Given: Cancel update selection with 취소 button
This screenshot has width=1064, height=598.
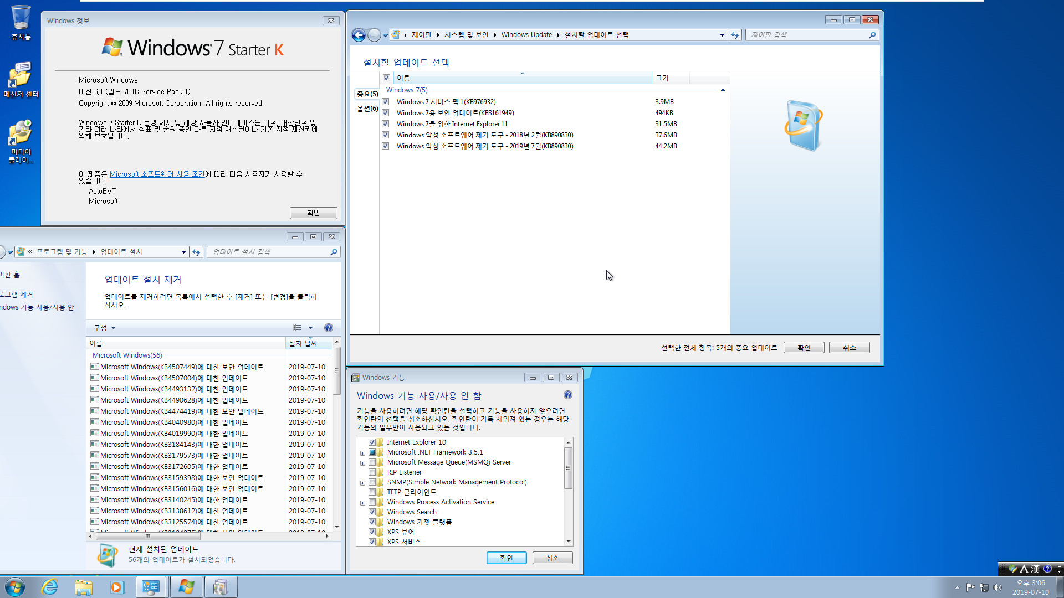Looking at the screenshot, I should (x=849, y=348).
